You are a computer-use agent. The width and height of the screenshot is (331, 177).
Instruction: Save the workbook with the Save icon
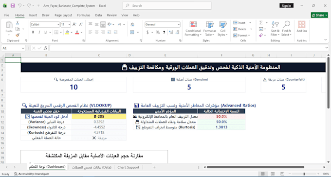pyautogui.click(x=13, y=6)
